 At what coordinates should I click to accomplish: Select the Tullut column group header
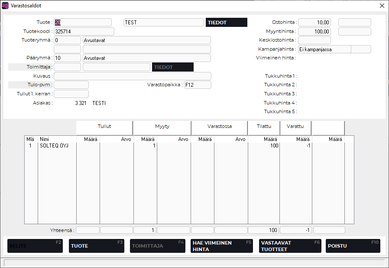[x=104, y=127]
